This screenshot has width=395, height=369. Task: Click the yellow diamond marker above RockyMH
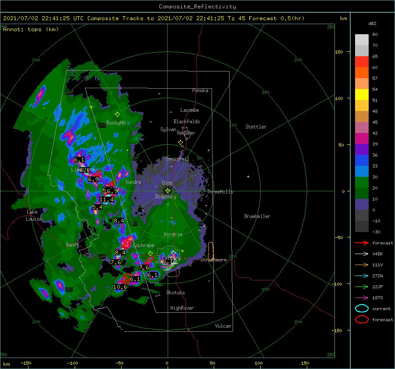tap(117, 115)
